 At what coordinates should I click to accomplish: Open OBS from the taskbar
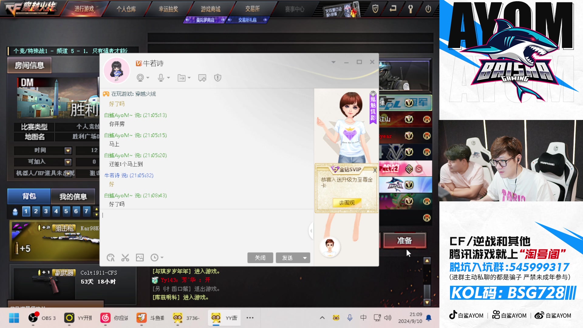tap(42, 318)
